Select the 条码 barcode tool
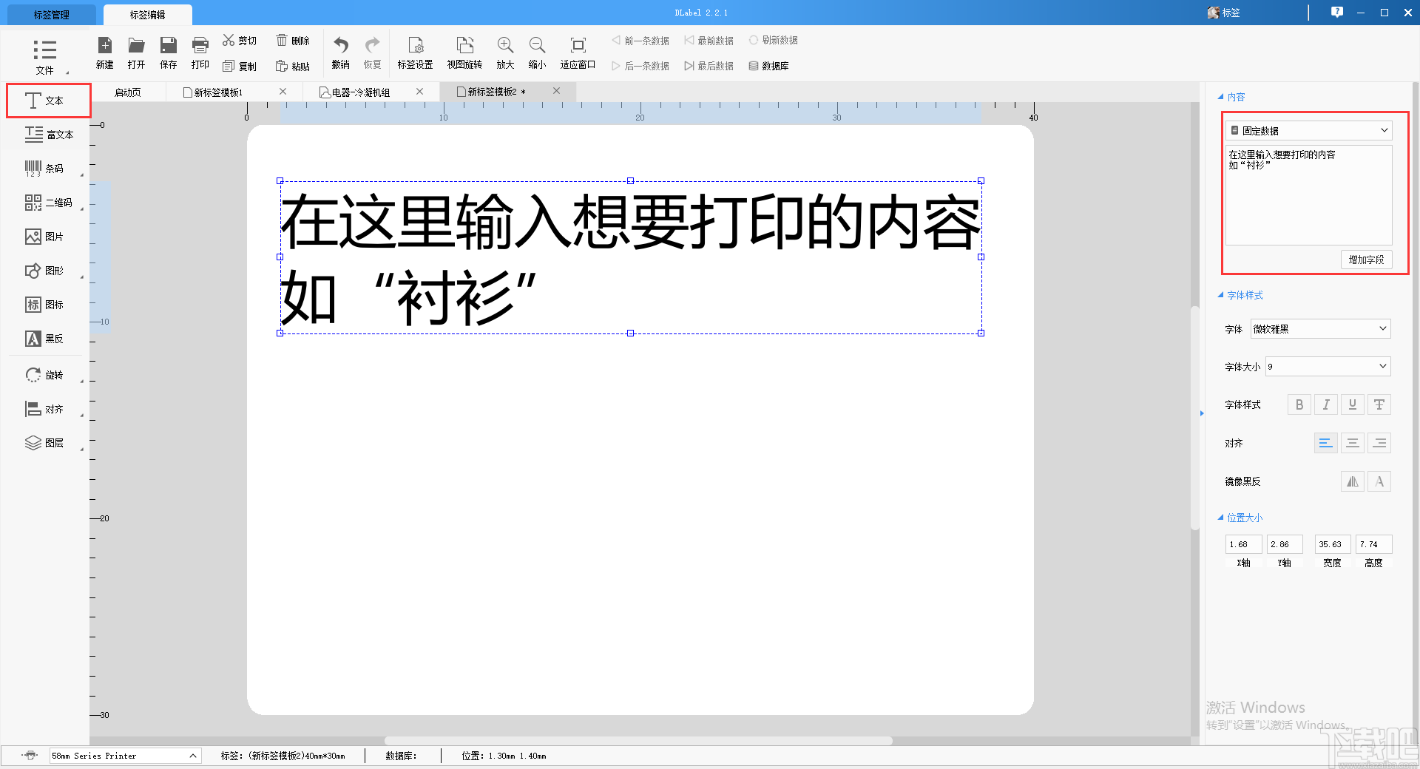Viewport: 1420px width, 769px height. pos(44,169)
